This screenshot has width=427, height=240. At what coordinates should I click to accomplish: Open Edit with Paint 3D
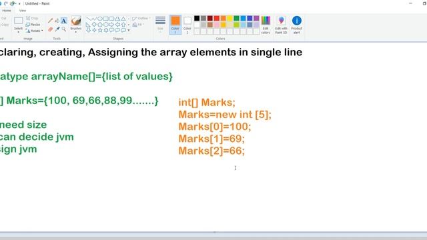281,25
